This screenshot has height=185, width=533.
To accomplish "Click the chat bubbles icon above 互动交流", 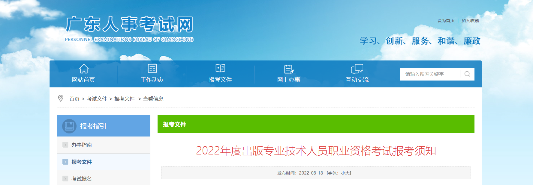I will pos(357,69).
